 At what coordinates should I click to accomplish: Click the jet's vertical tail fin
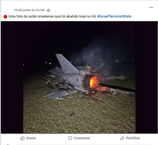pos(66,63)
